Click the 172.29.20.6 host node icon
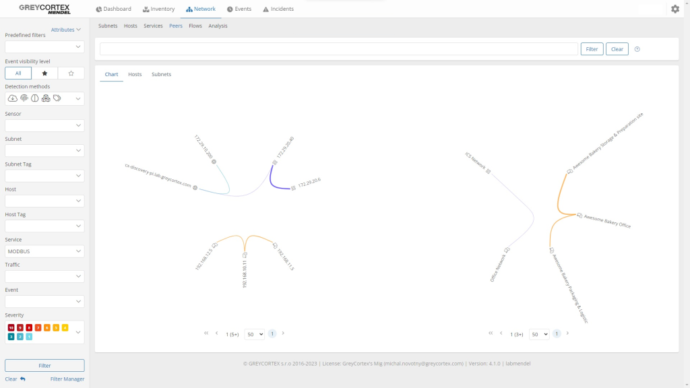This screenshot has height=388, width=690. 293,187
